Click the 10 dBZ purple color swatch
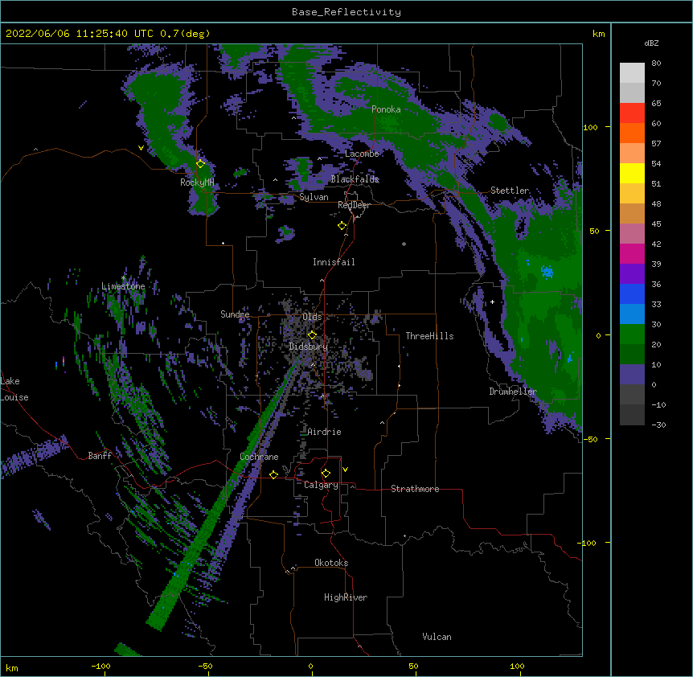This screenshot has width=693, height=677. (632, 375)
